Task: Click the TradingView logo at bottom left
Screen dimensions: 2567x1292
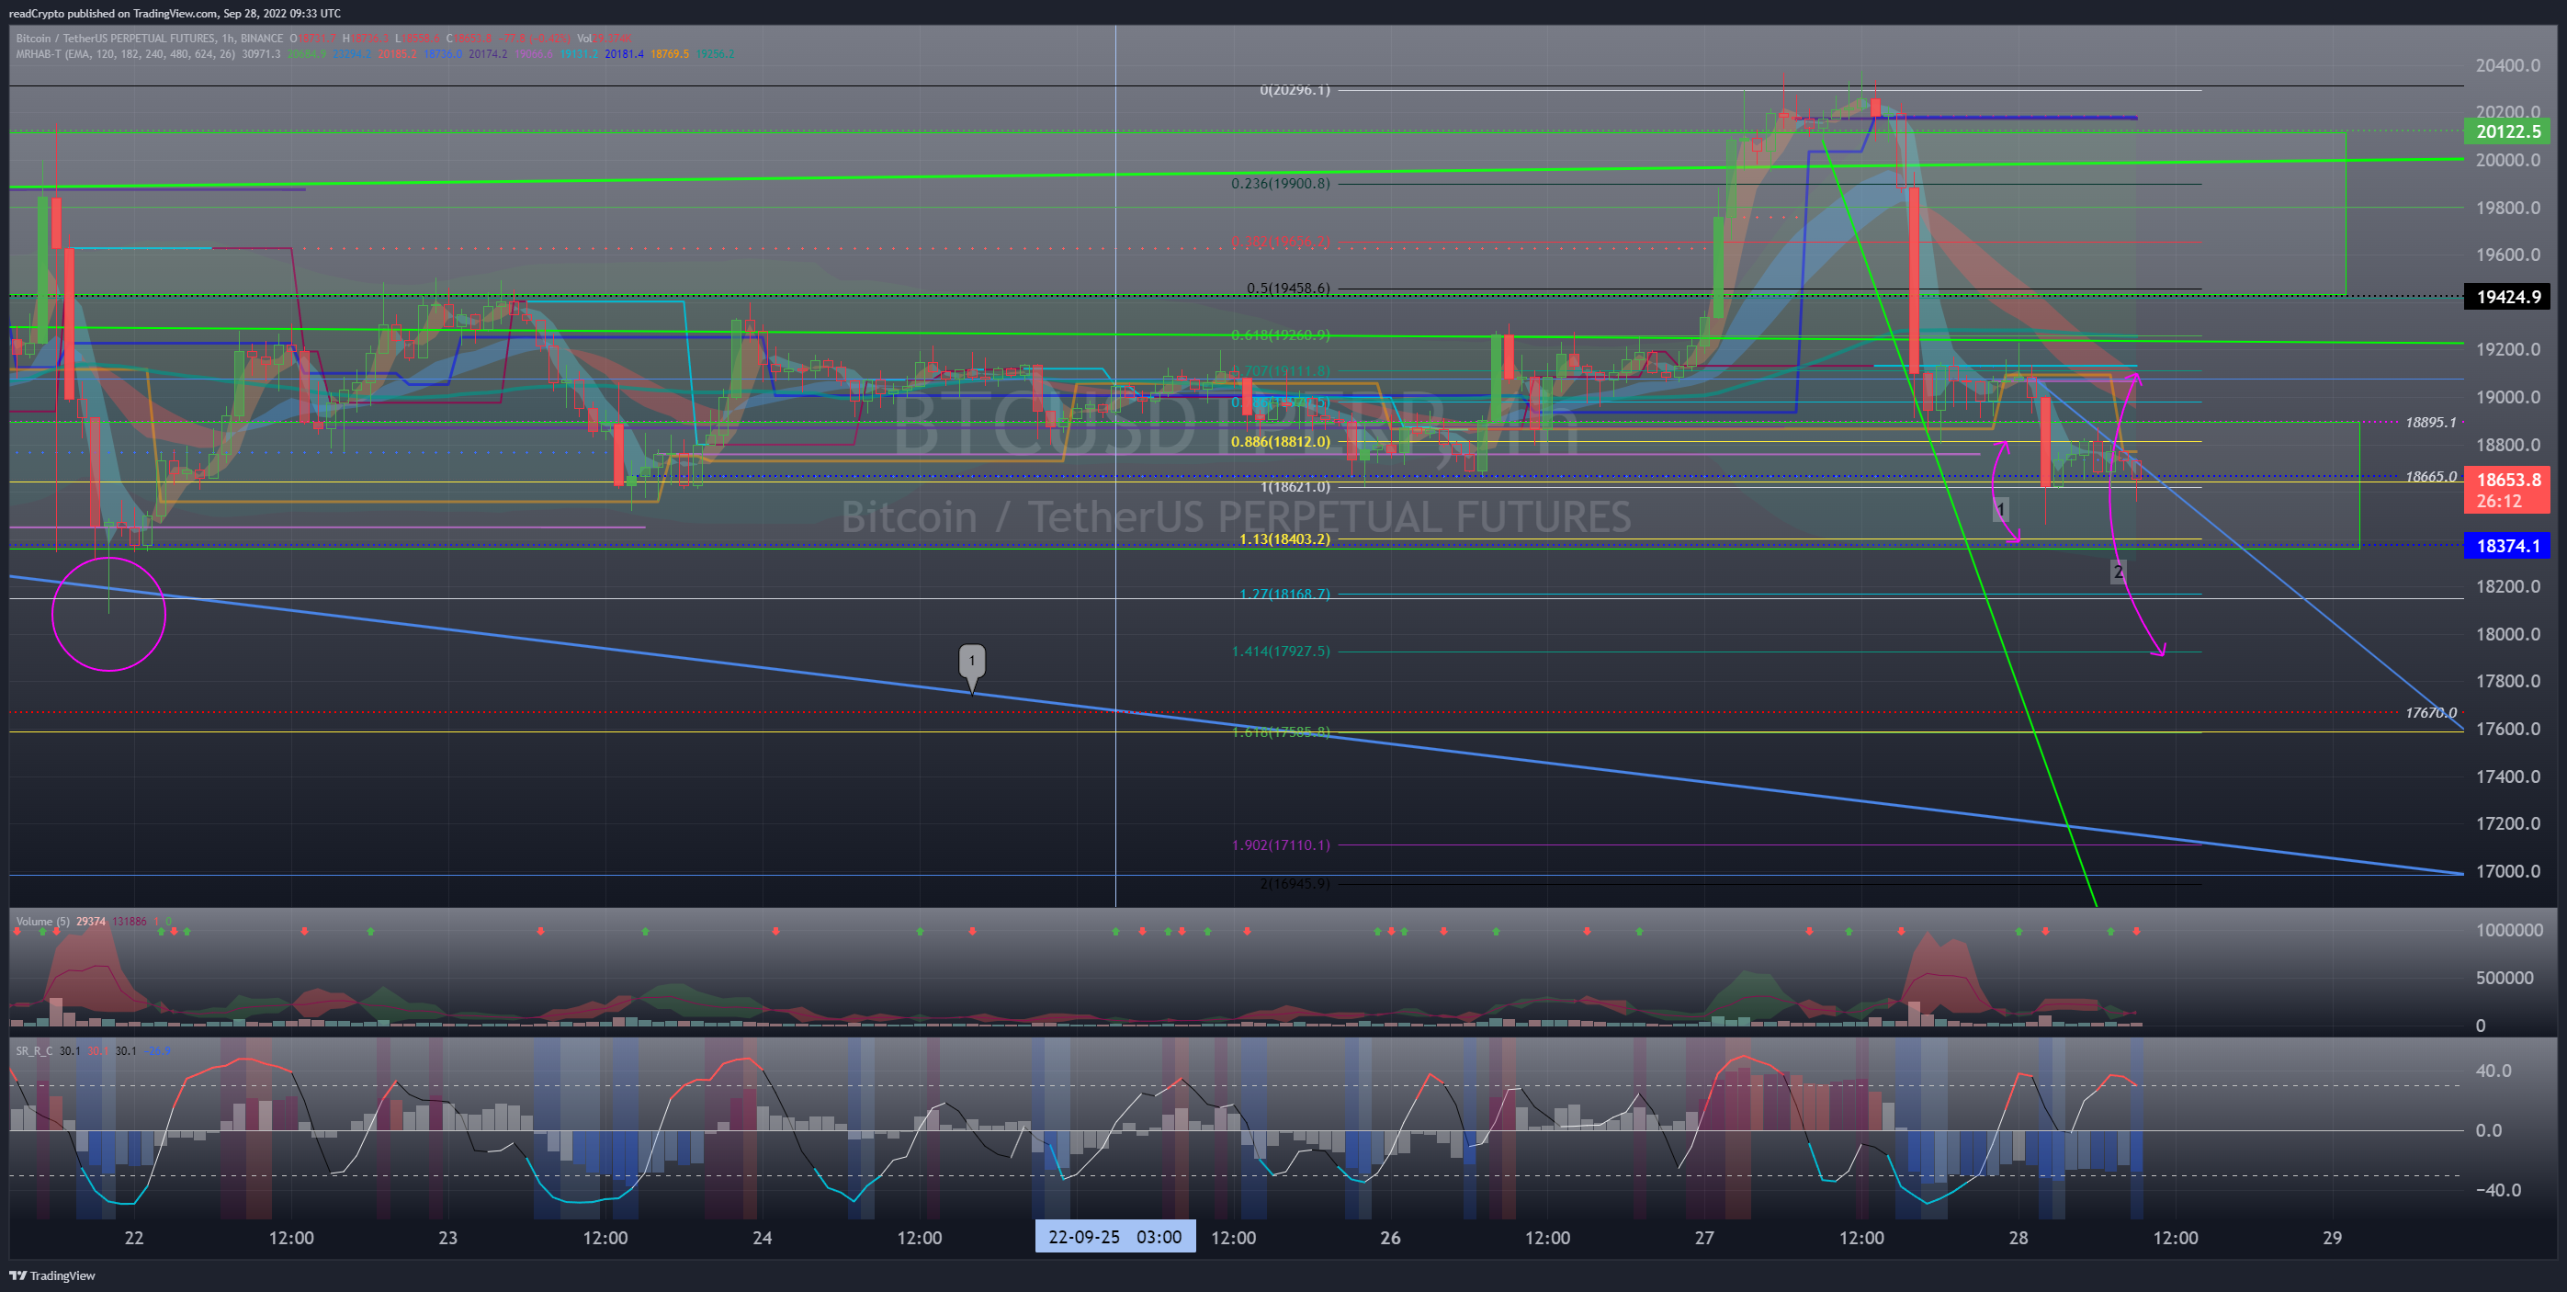Action: (x=51, y=1275)
